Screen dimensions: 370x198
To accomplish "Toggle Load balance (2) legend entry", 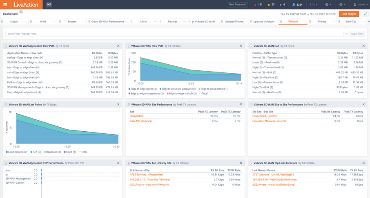I will click(x=16, y=152).
